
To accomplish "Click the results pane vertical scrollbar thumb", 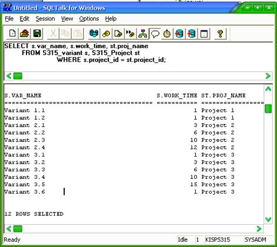I will pyautogui.click(x=268, y=109).
